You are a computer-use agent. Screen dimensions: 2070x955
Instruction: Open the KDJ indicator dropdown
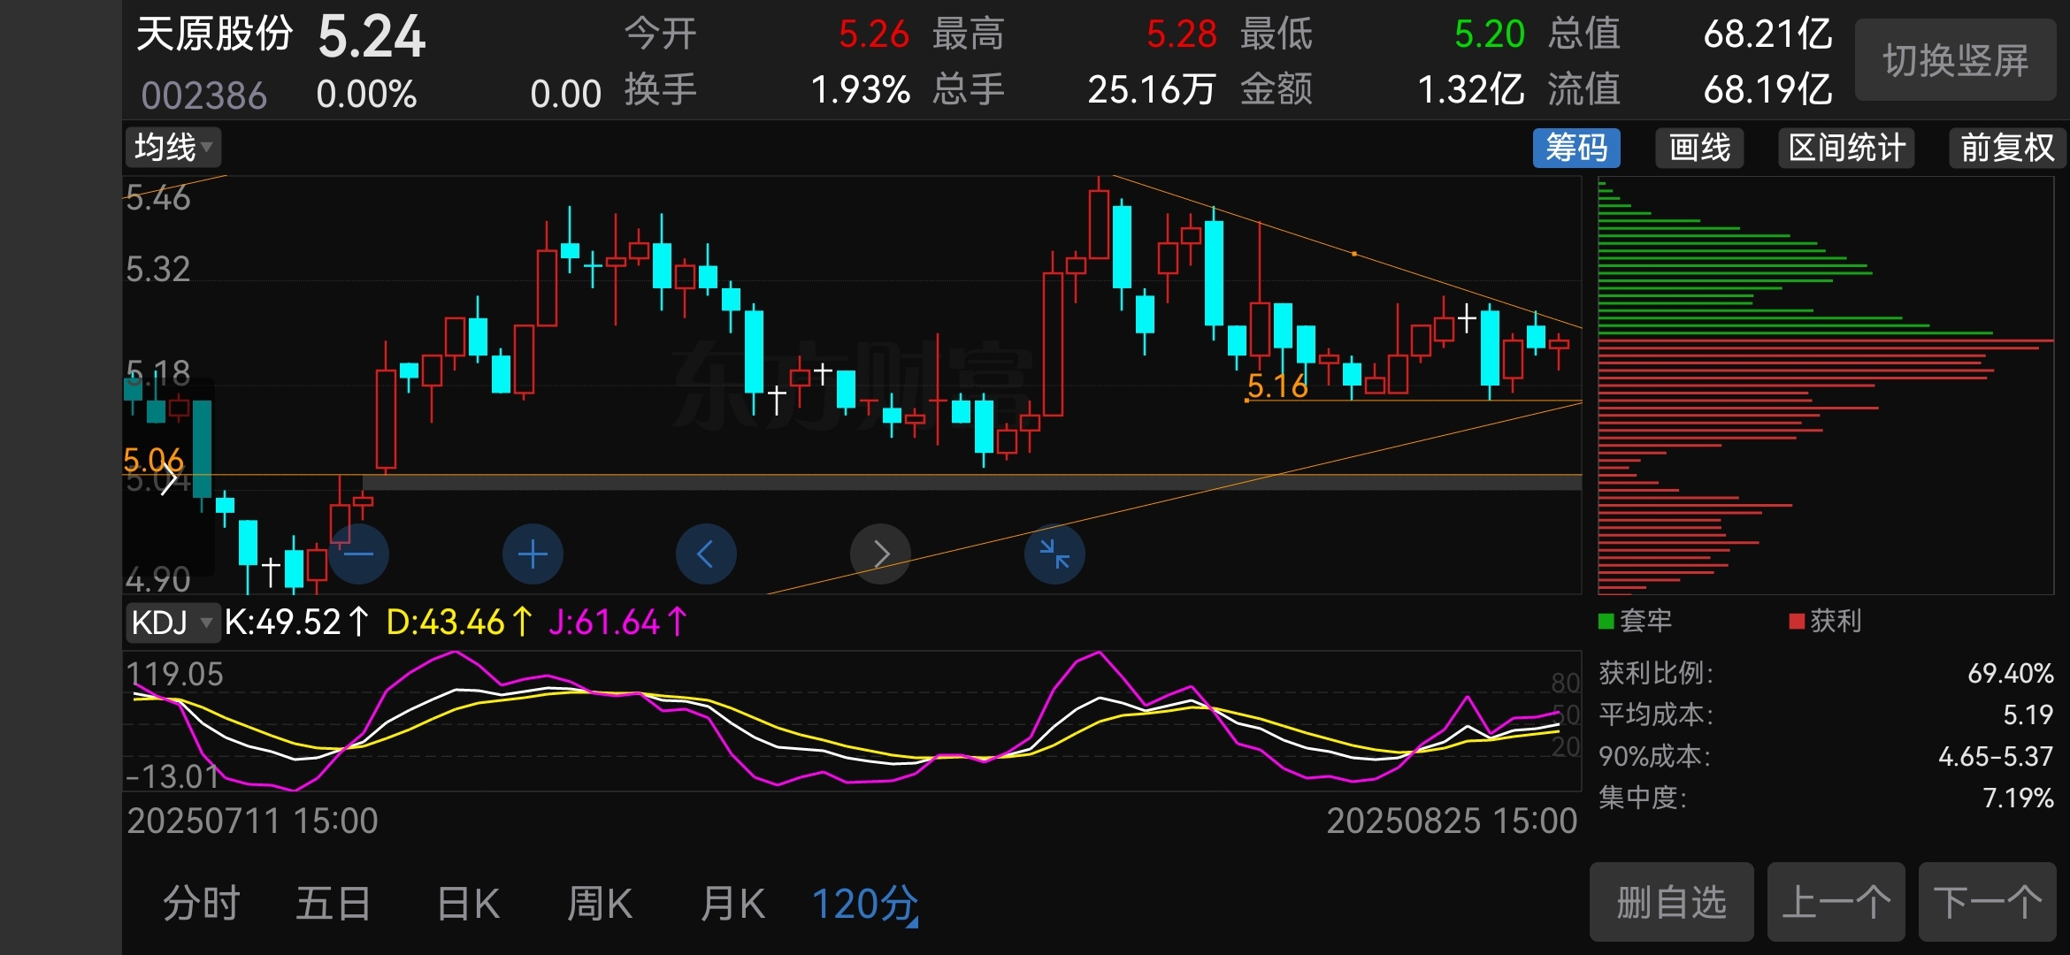[172, 623]
